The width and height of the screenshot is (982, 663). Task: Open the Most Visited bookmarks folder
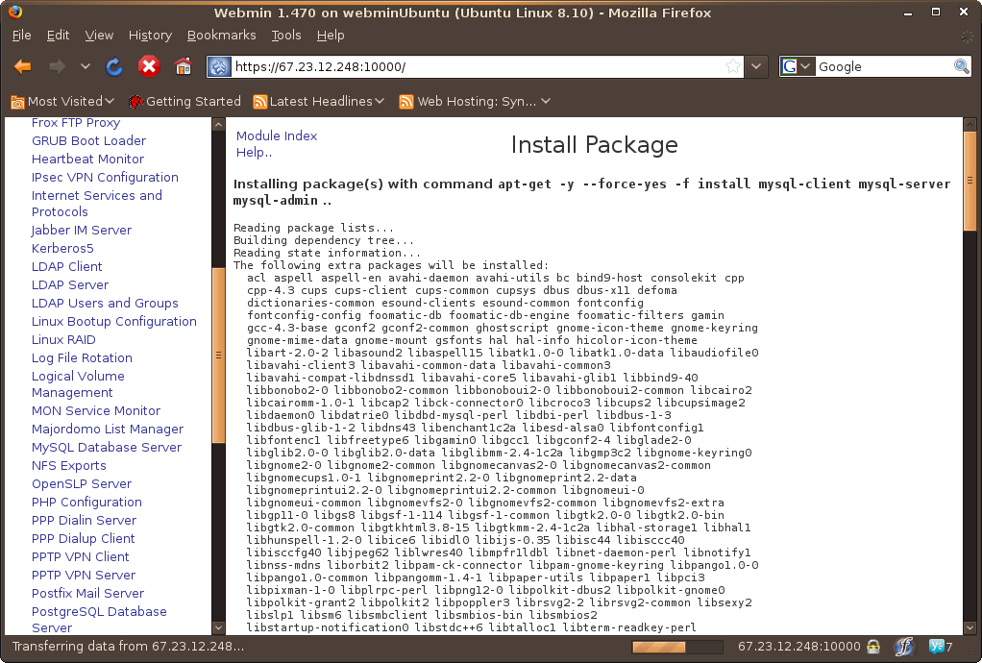click(x=62, y=102)
